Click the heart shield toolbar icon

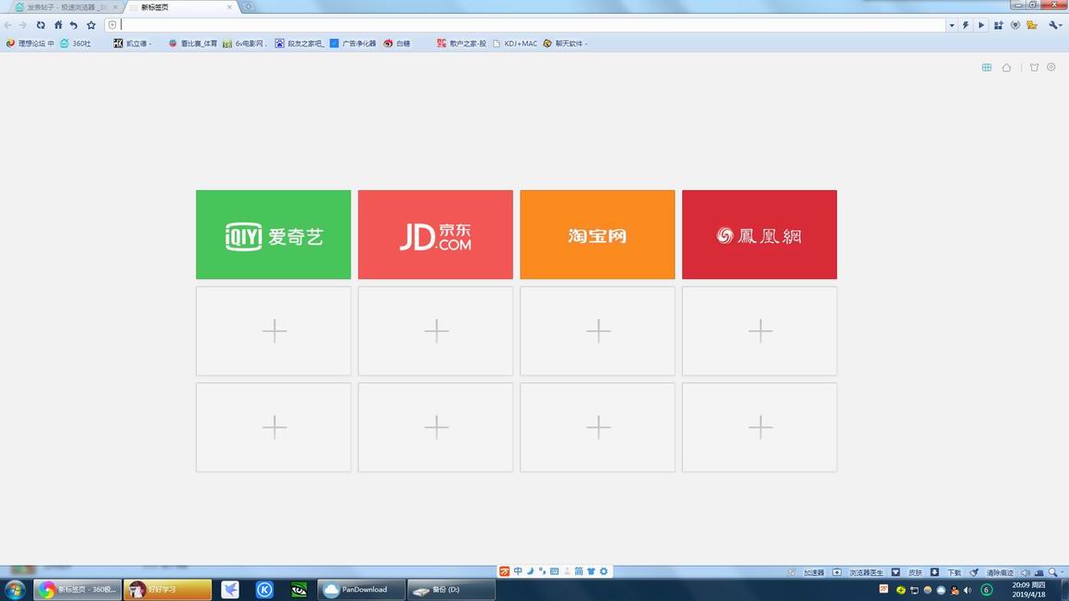[x=1015, y=25]
